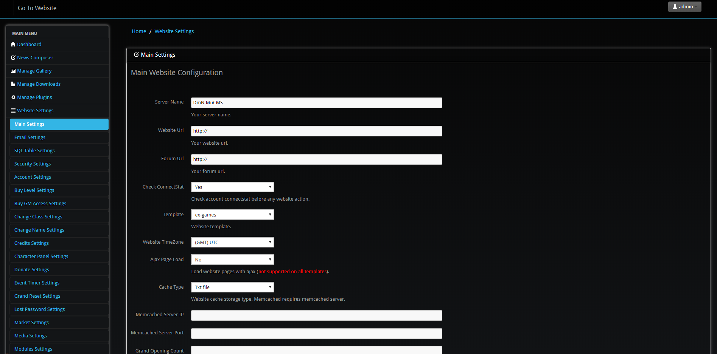Open Modules Settings
This screenshot has width=717, height=354.
[x=59, y=349]
